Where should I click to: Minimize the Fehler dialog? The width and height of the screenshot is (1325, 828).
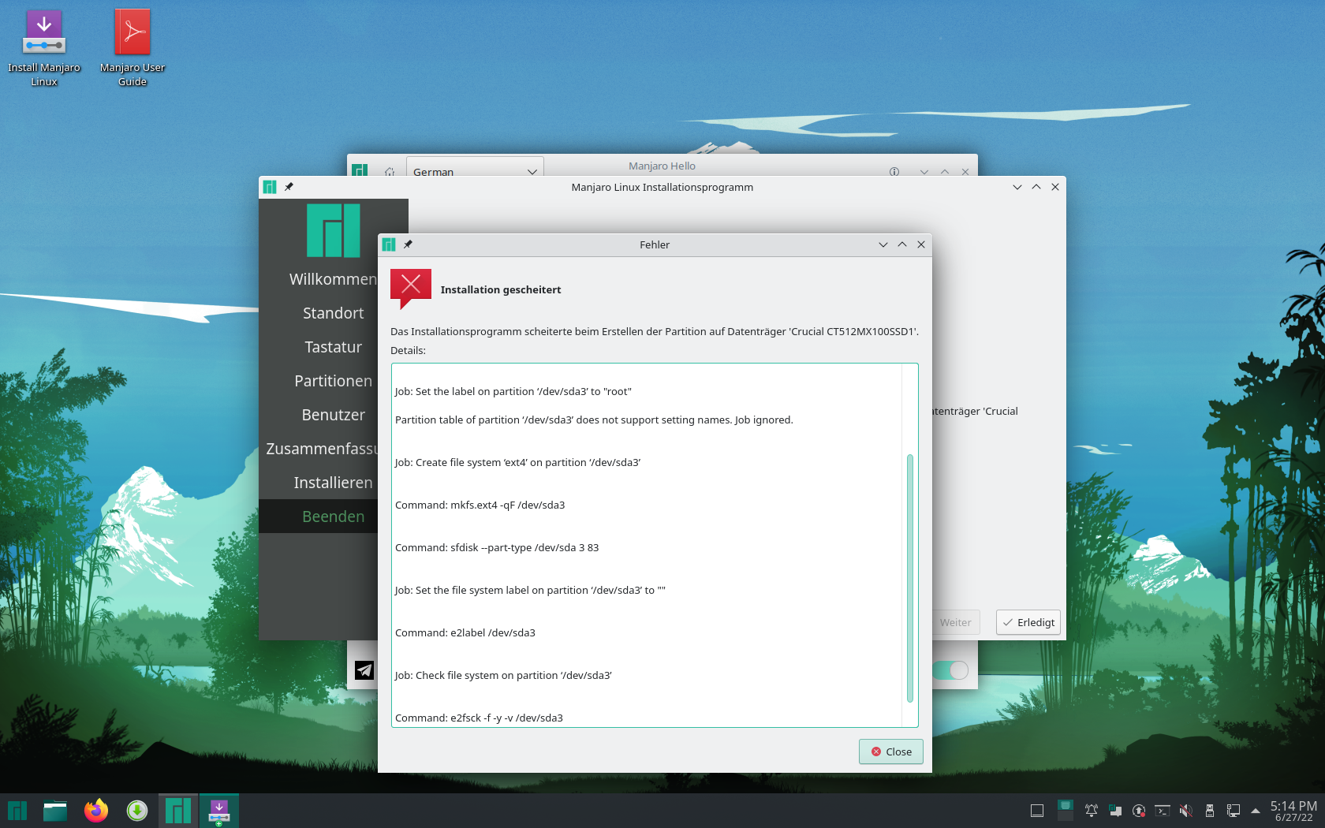[x=883, y=244]
